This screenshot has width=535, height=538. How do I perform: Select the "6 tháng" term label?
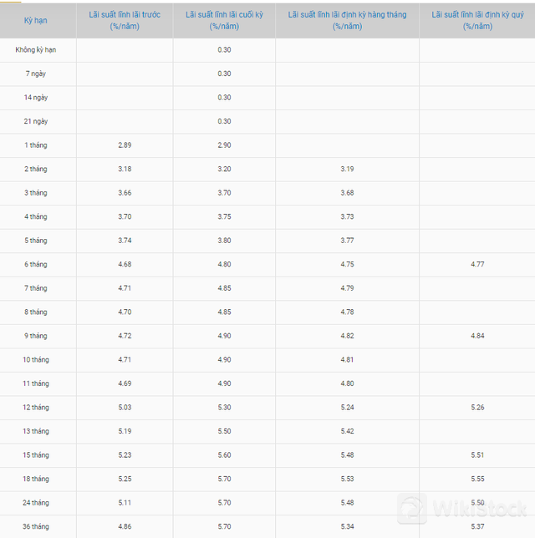pyautogui.click(x=36, y=264)
